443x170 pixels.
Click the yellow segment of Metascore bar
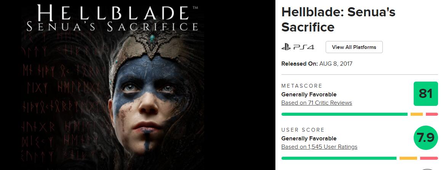416,114
